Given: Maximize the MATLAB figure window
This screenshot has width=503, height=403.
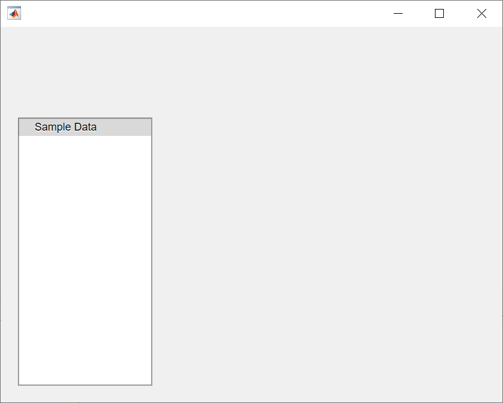Looking at the screenshot, I should tap(440, 13).
